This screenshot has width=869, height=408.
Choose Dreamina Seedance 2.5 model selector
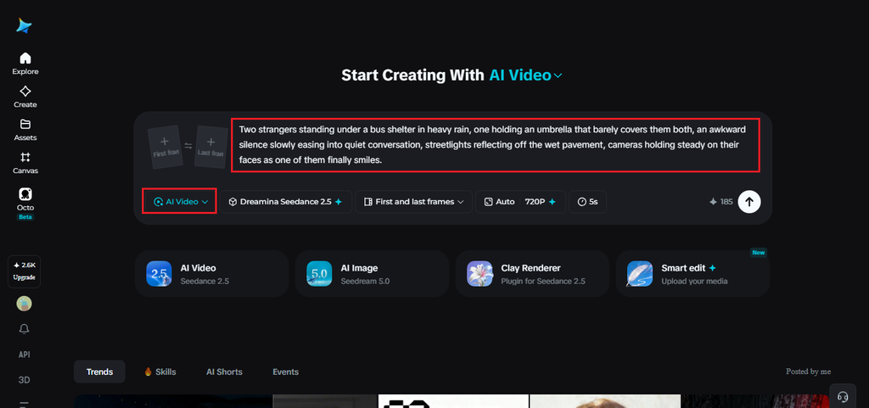(286, 202)
